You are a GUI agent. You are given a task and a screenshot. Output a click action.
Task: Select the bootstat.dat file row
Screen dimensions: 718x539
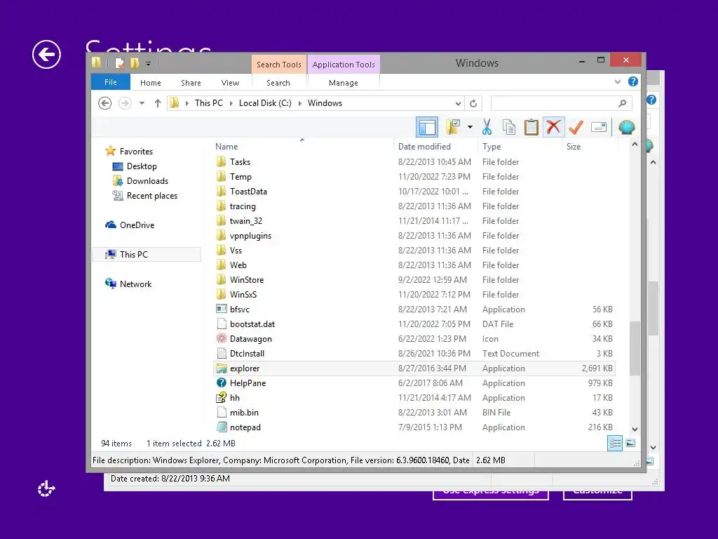pos(414,324)
